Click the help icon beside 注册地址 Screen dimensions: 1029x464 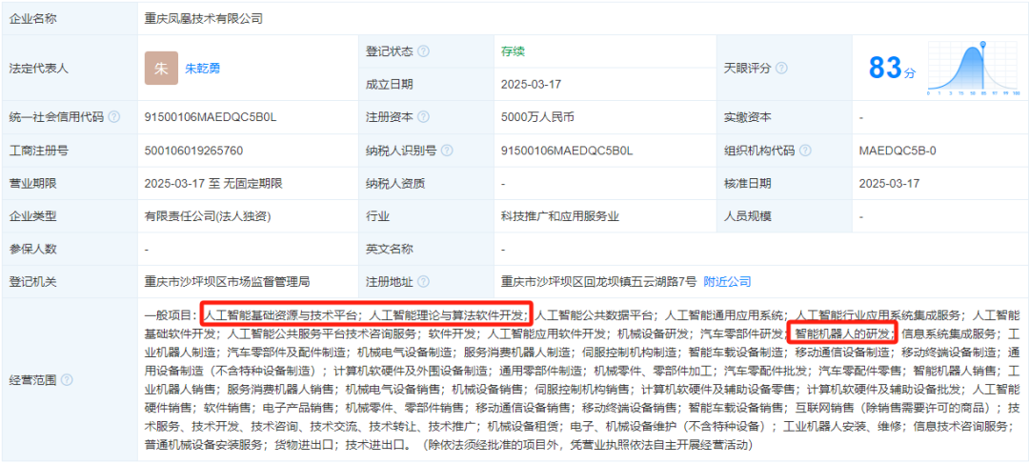pos(424,282)
